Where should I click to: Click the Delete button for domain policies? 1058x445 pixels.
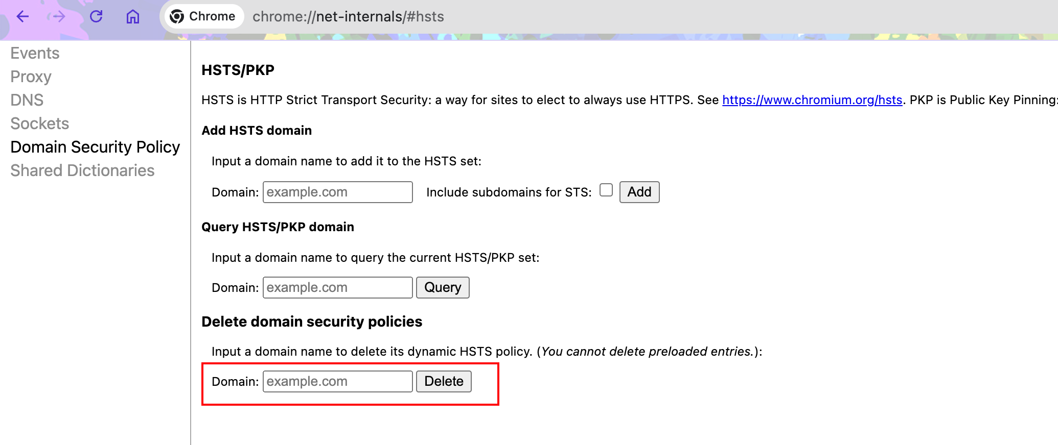click(444, 381)
